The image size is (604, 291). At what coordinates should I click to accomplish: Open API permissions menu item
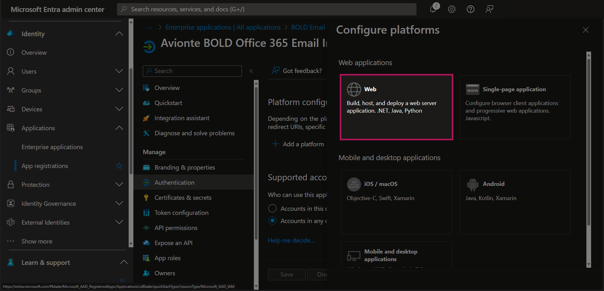pyautogui.click(x=176, y=228)
